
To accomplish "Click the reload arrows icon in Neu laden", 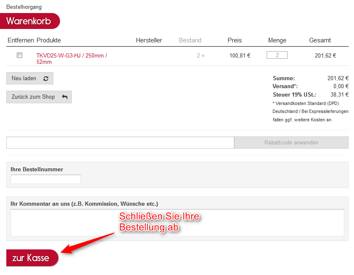I will 46,79.
